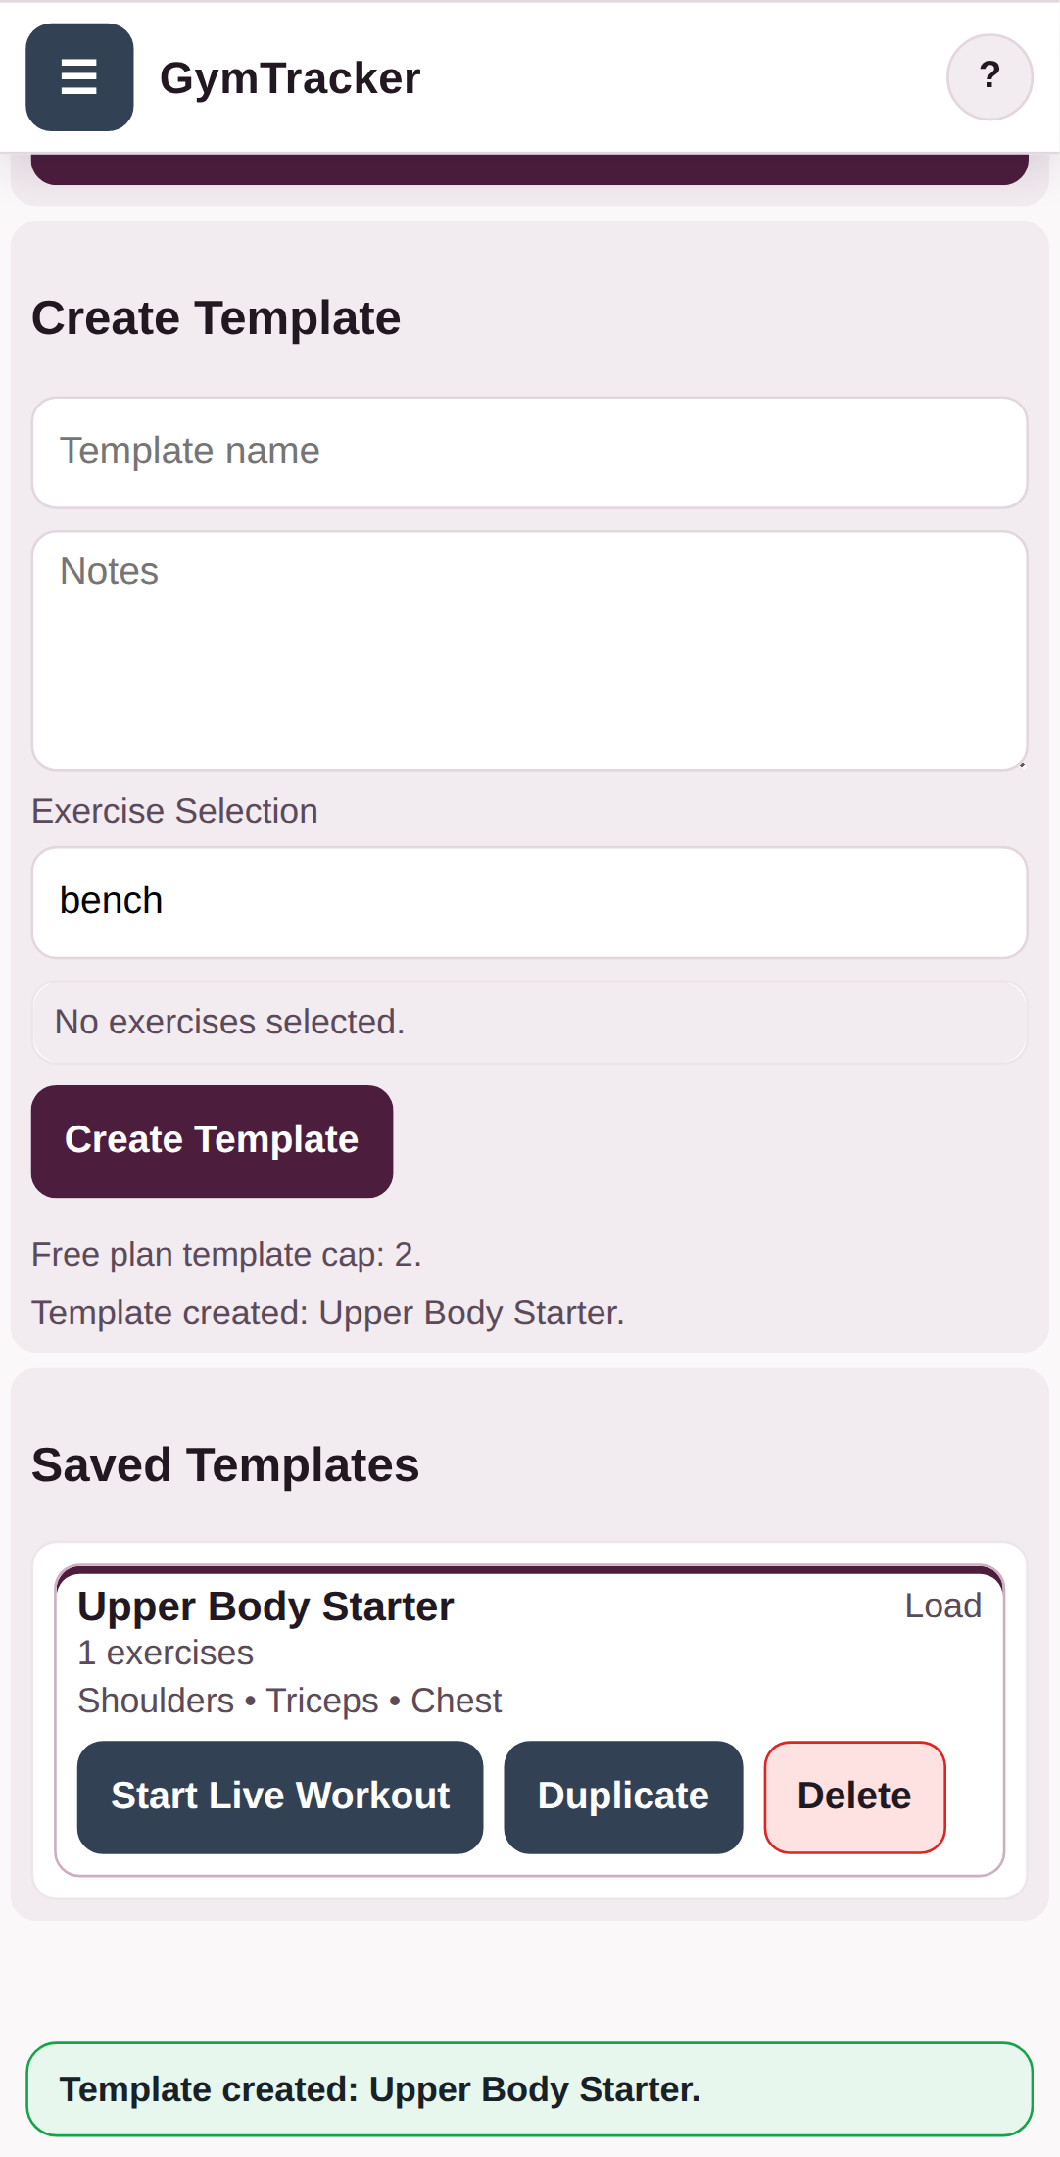Click inside the Notes text area

(529, 650)
